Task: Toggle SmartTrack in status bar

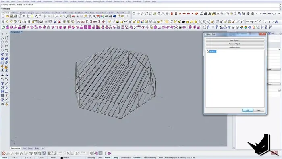Action: tap(126, 157)
